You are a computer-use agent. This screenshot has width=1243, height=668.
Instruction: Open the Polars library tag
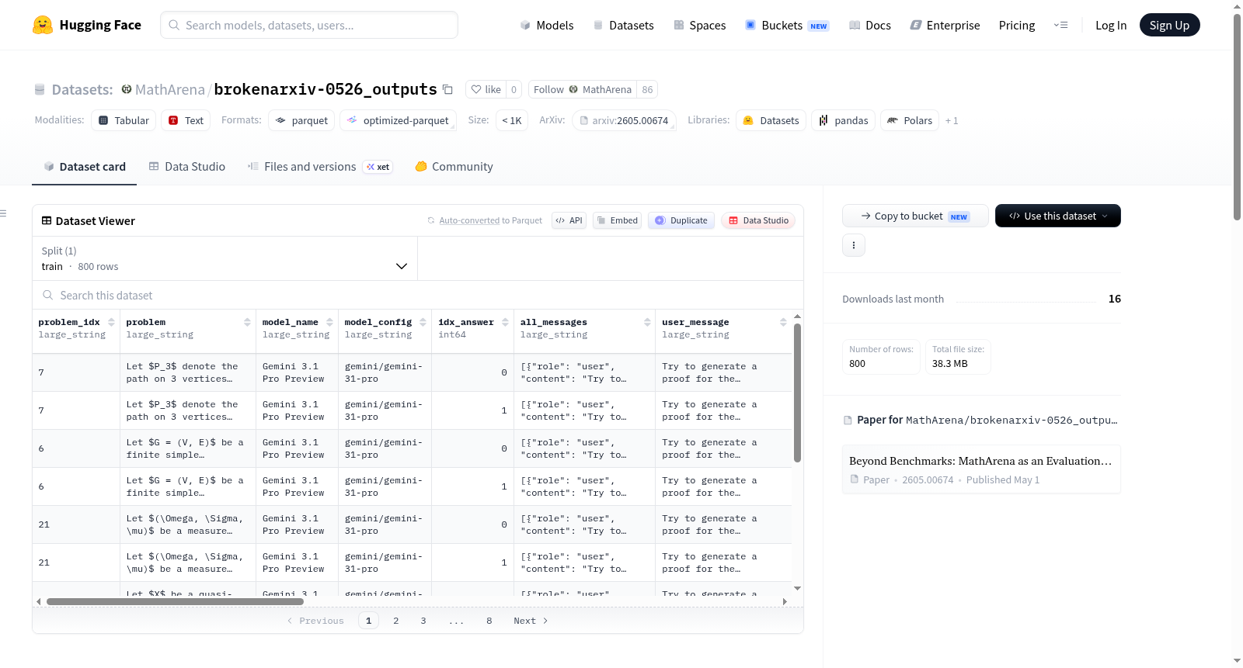tap(910, 120)
